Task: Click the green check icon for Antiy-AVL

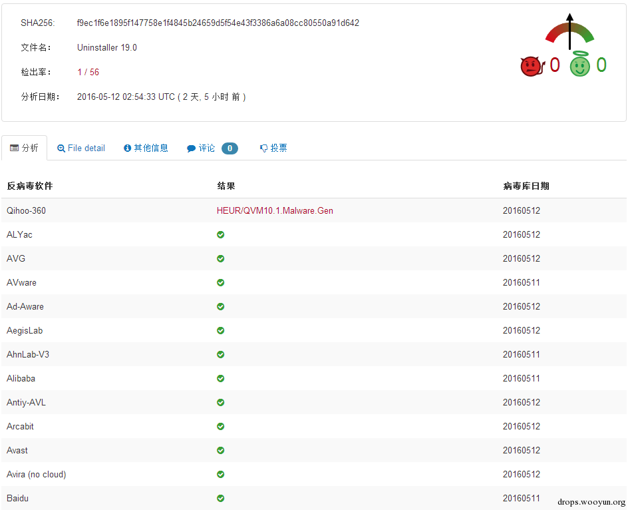Action: click(220, 402)
